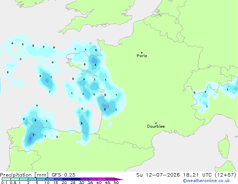
Task: Click the 40 to 45 magenta swatch
Action: click(102, 179)
